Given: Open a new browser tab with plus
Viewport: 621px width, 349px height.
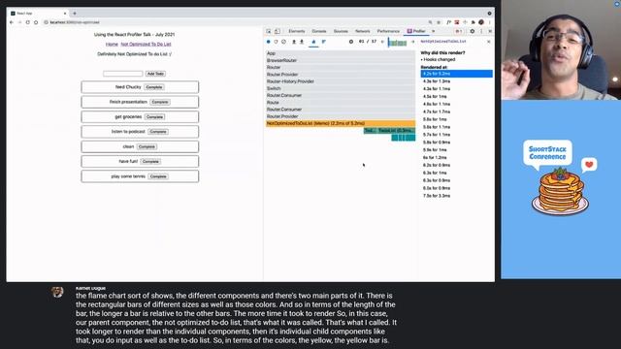Looking at the screenshot, I should click(x=75, y=14).
